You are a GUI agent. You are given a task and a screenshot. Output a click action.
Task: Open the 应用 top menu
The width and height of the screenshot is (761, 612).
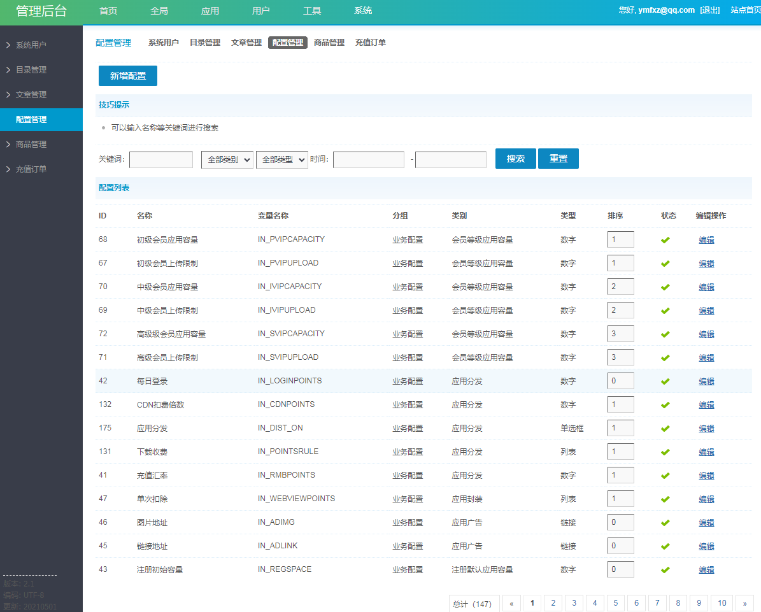[210, 11]
